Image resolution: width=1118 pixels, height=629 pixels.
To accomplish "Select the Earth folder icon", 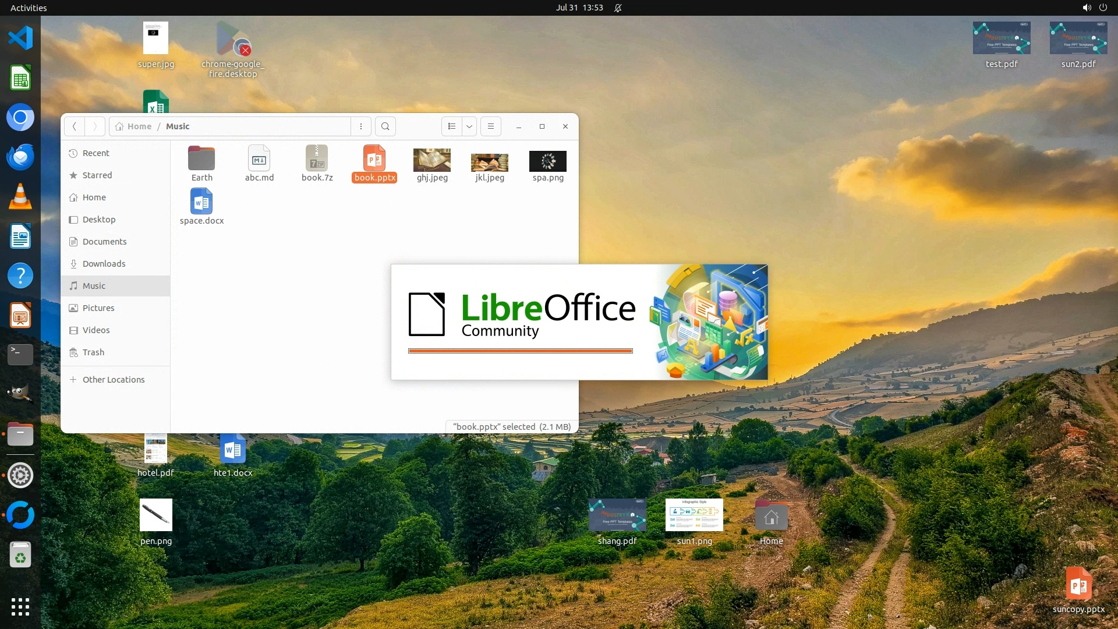I will coord(201,158).
